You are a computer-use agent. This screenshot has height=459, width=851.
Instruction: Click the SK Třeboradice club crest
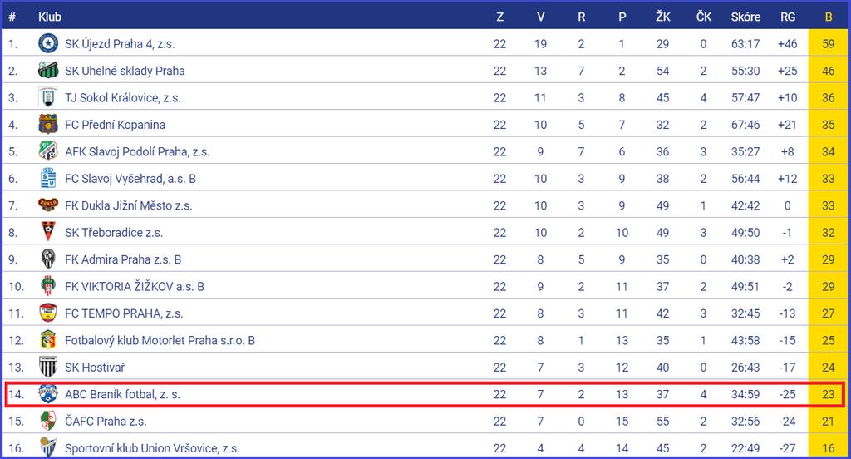point(48,232)
